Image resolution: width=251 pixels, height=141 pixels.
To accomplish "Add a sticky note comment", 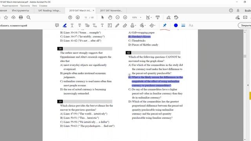I will (57, 25).
